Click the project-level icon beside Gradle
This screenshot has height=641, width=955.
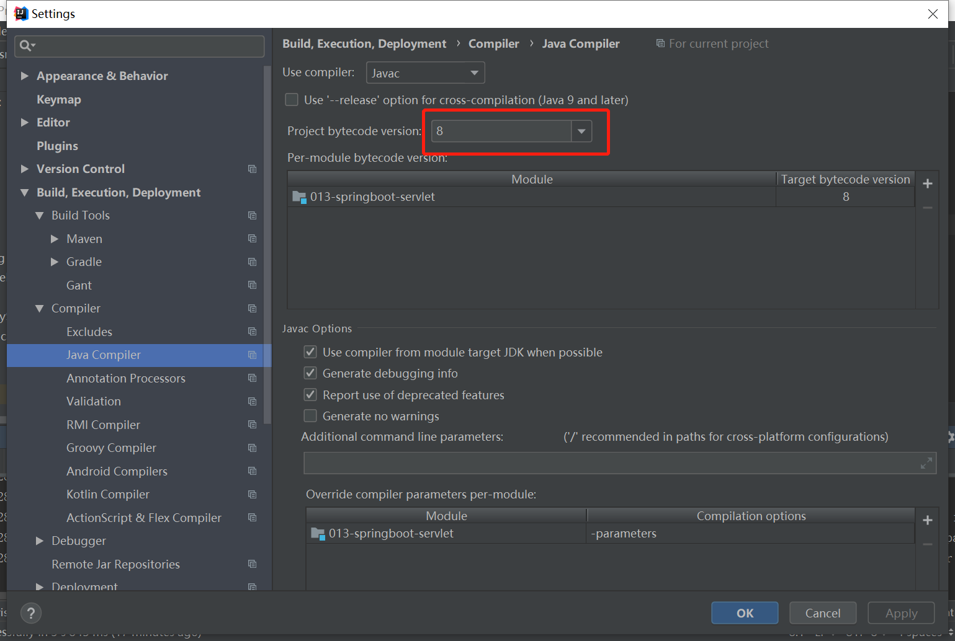click(252, 262)
